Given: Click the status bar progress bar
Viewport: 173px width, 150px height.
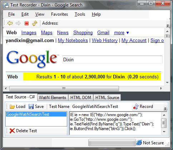Looking at the screenshot, I should pos(112,143).
